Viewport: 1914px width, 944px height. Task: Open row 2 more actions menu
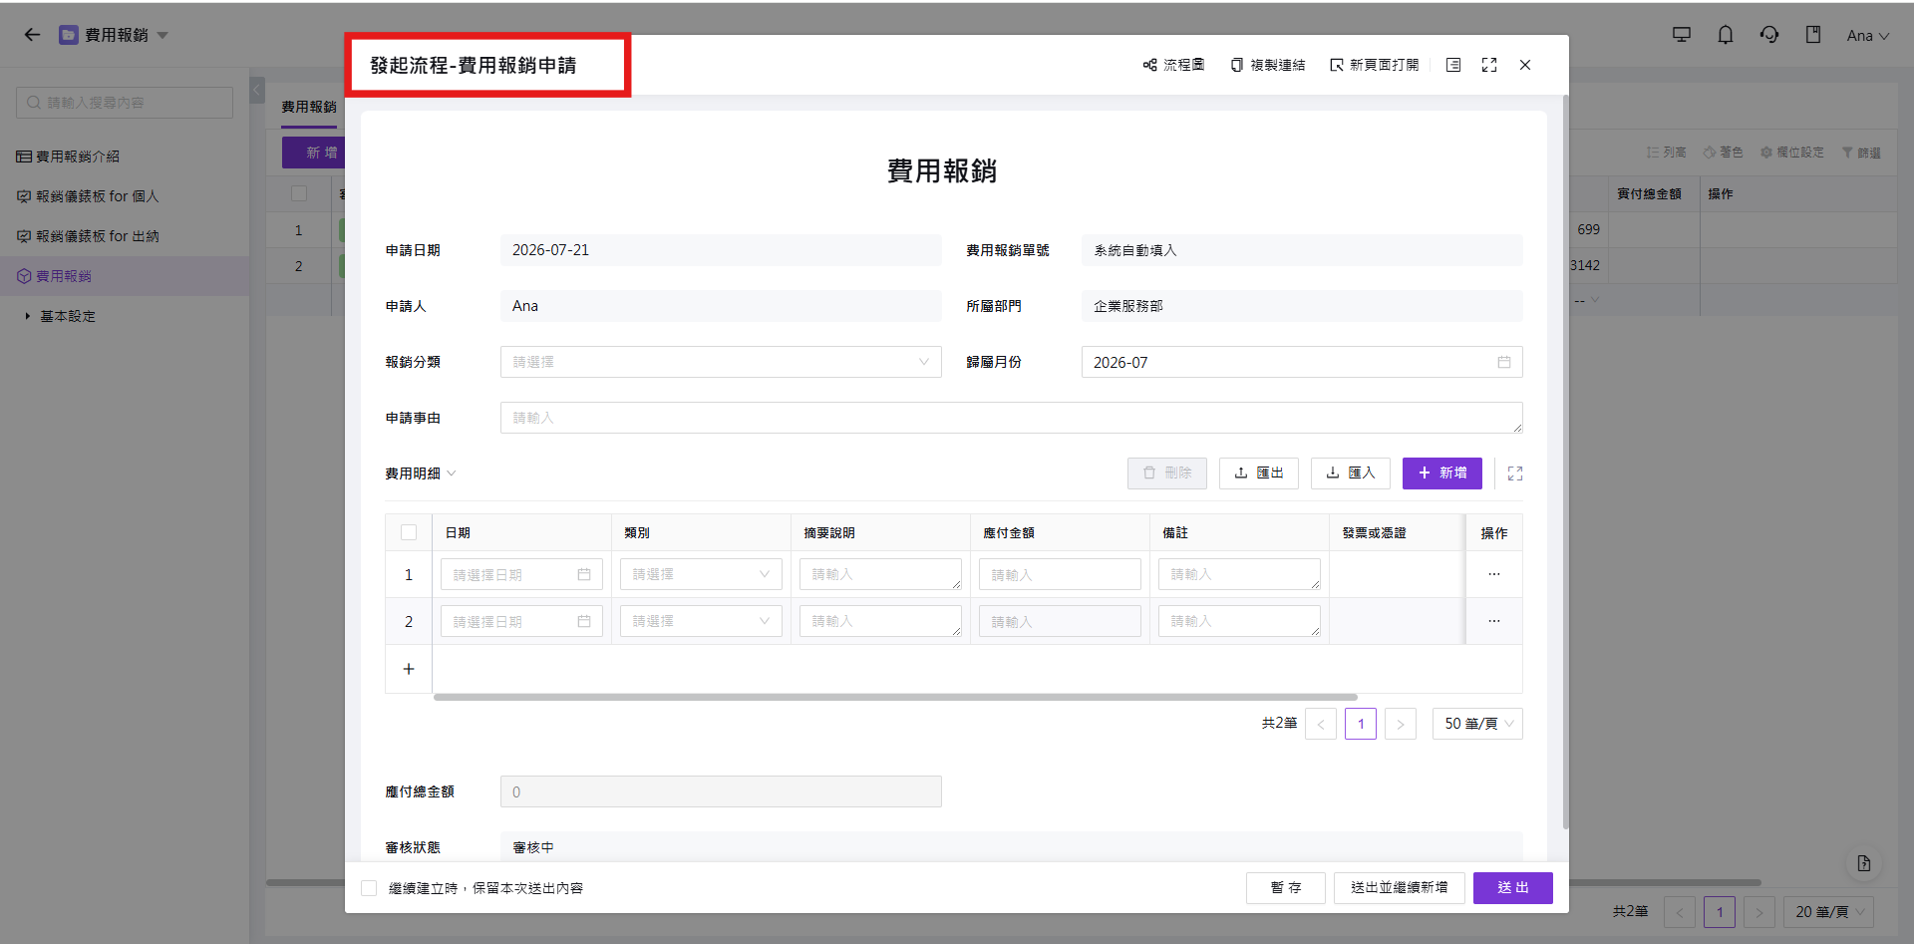(1494, 621)
